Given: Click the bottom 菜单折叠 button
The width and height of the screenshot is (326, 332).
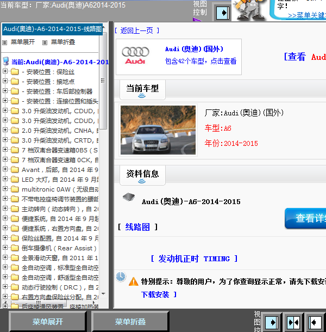Looking at the screenshot, I should (130, 322).
